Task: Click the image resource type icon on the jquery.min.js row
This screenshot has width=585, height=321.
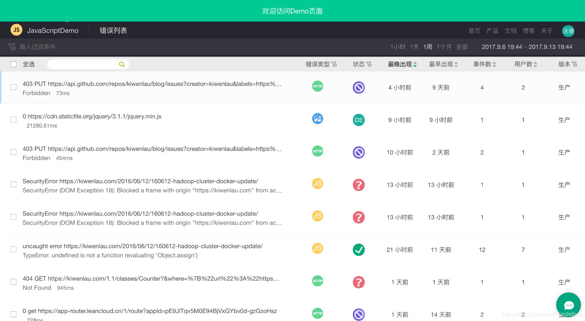Action: tap(318, 118)
